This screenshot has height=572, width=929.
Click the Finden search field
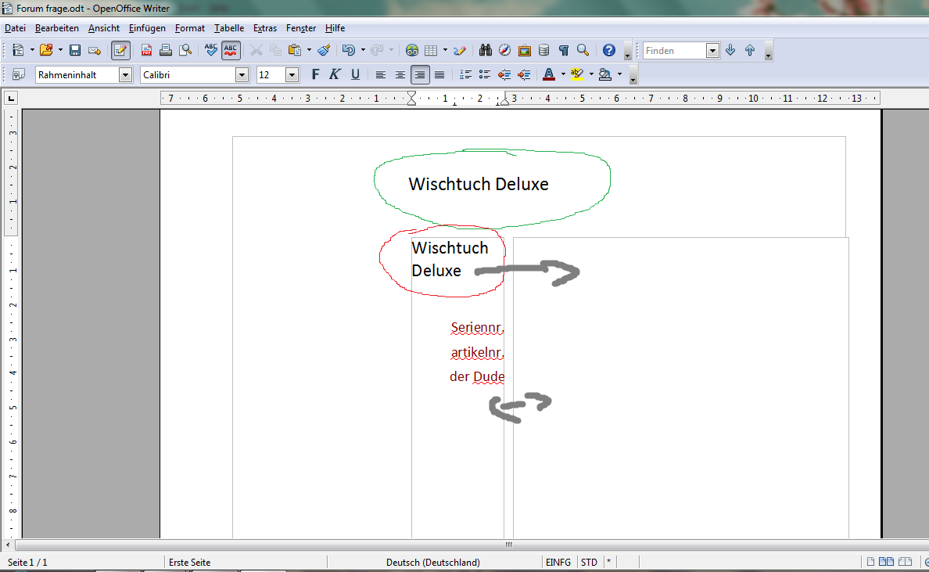coord(675,50)
